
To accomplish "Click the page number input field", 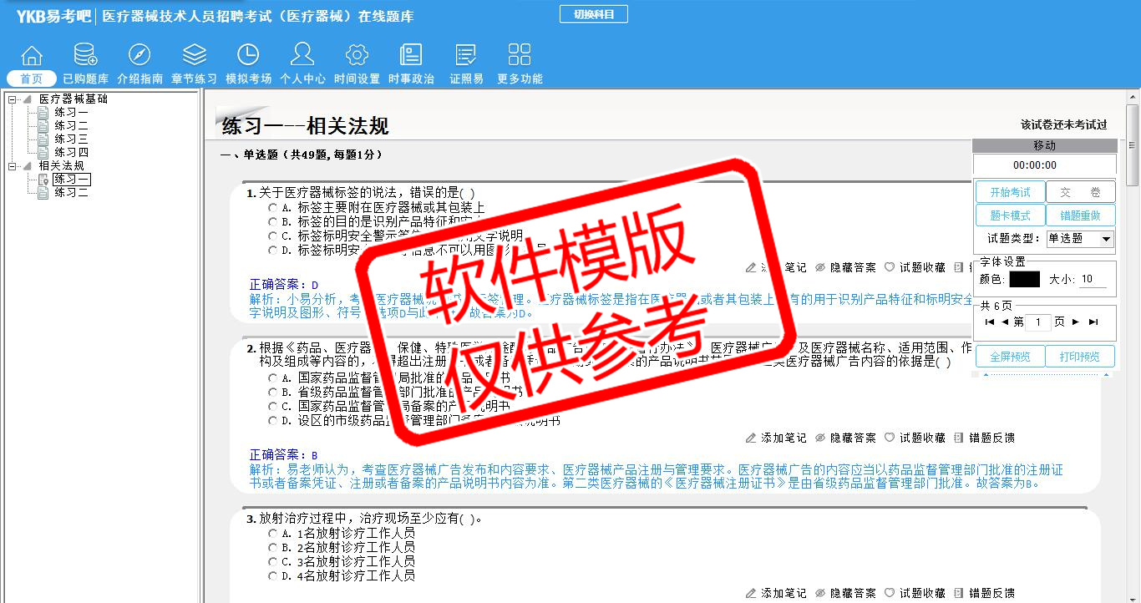I will [1037, 322].
